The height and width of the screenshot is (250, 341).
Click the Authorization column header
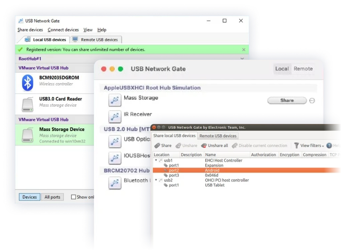click(x=263, y=155)
